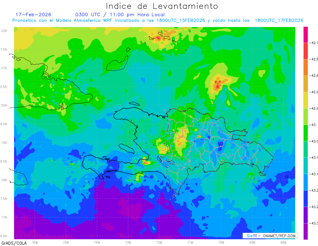Pick the orange legend swatch
This screenshot has height=246, width=318.
coord(306,67)
